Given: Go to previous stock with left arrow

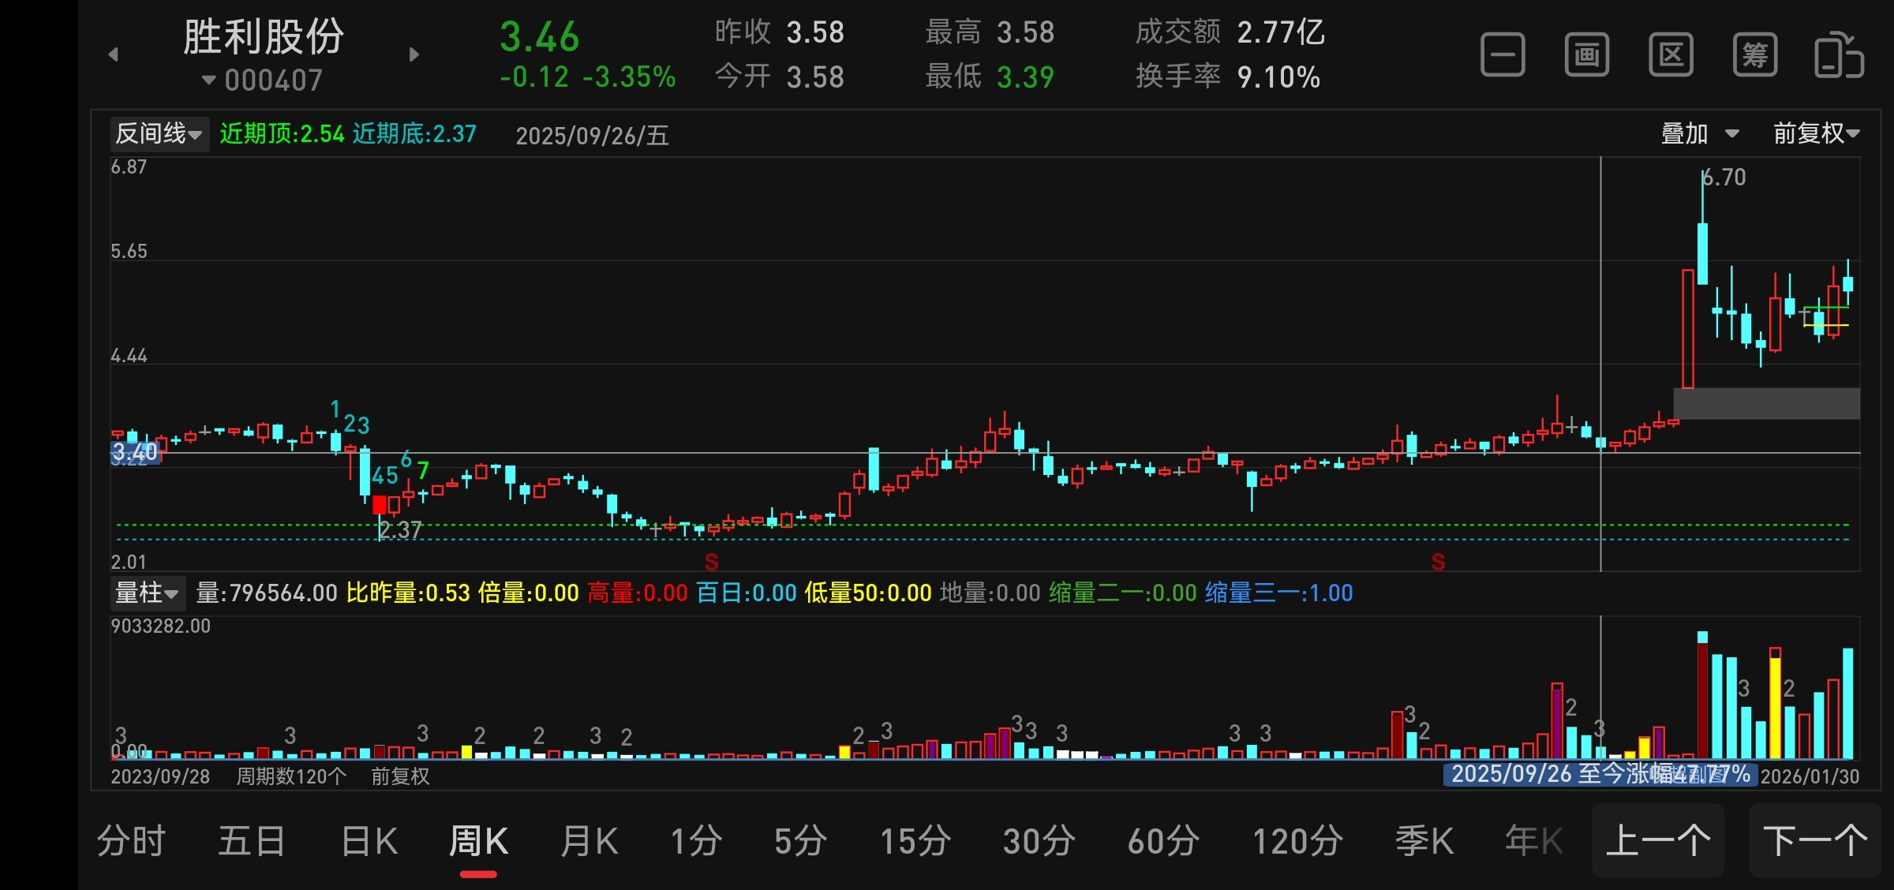Looking at the screenshot, I should [114, 54].
